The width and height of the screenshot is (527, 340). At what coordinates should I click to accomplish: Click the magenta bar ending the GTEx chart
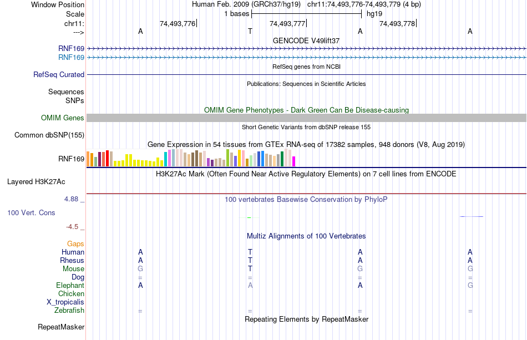tap(294, 161)
